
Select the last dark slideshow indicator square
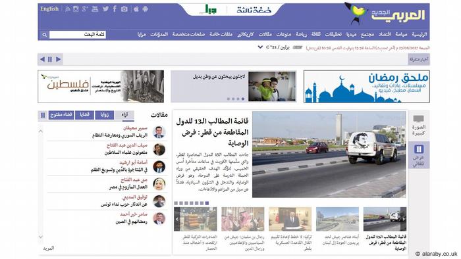point(207,203)
